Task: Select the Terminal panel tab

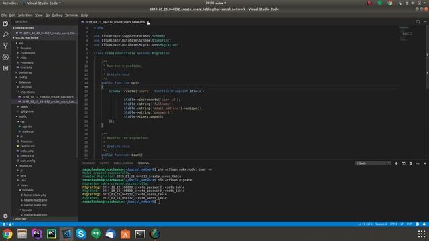Action: point(143,163)
